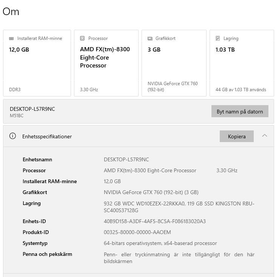Viewport: 276px width, 277px height.
Task: Click the Om page heading
Action: (x=11, y=12)
